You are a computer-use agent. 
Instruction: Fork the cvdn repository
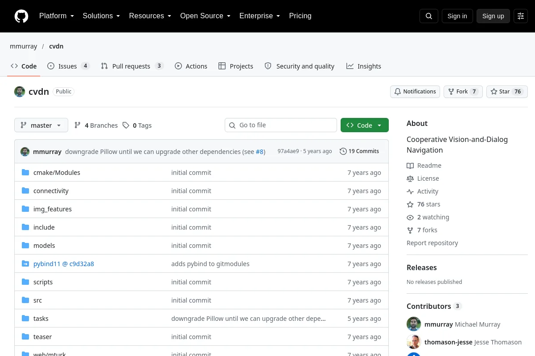tap(463, 92)
